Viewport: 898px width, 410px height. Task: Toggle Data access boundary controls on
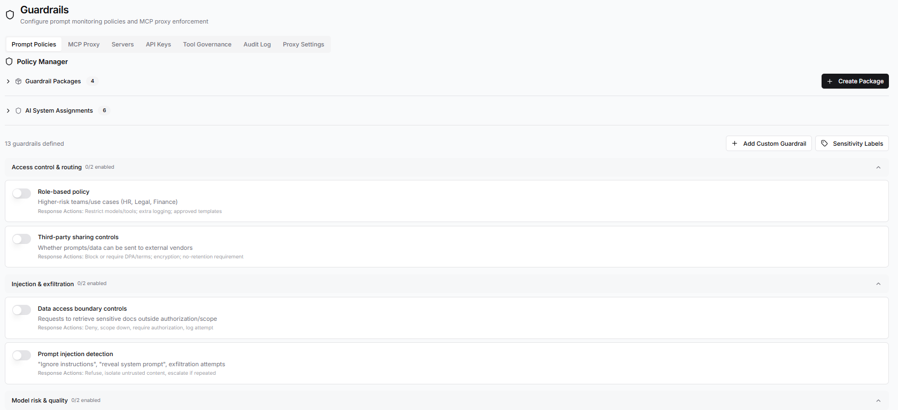point(22,310)
